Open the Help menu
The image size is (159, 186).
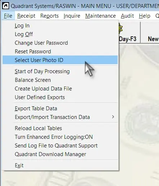(145, 16)
